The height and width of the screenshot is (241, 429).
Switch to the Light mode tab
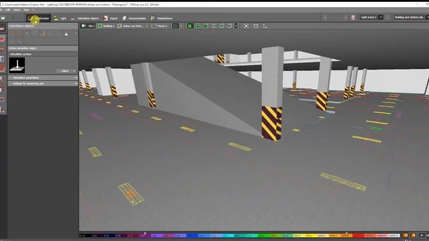point(60,18)
